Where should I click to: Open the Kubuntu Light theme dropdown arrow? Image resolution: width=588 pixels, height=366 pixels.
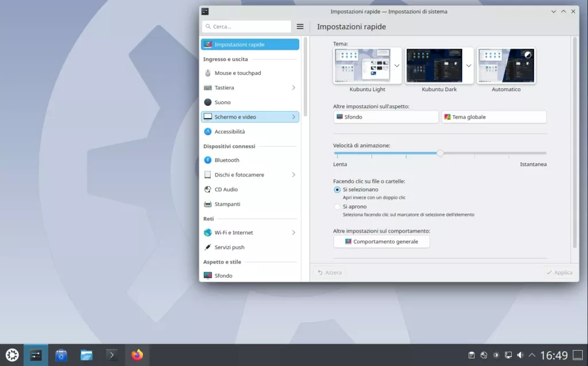(397, 65)
